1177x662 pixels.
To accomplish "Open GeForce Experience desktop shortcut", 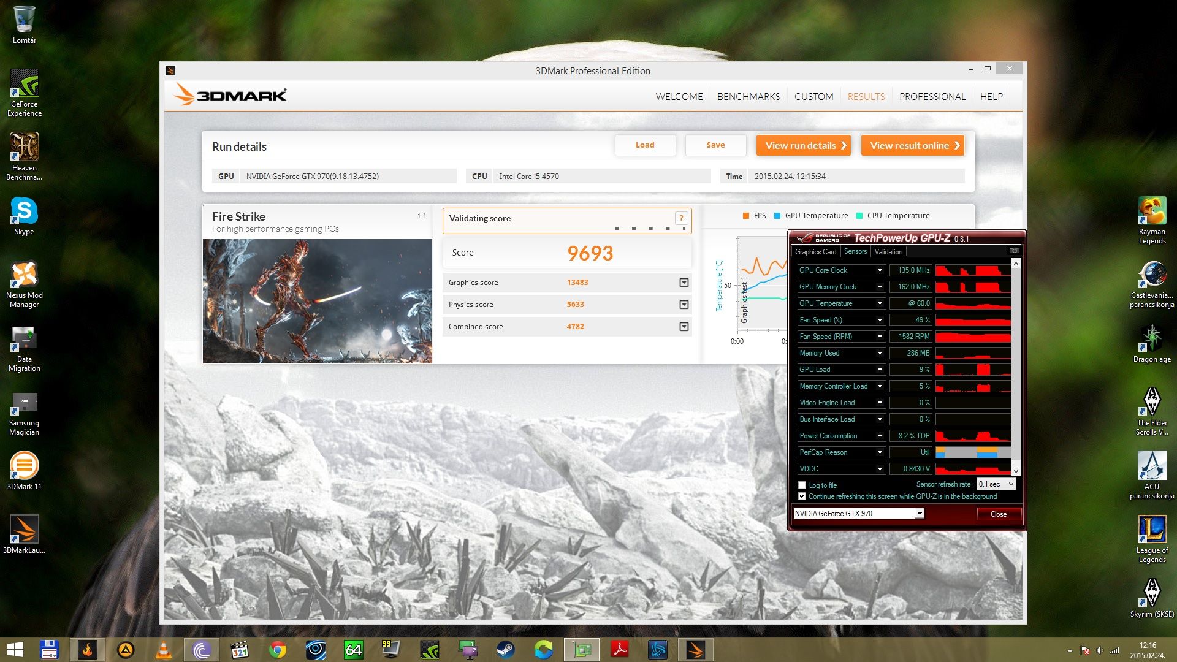I will (x=24, y=93).
